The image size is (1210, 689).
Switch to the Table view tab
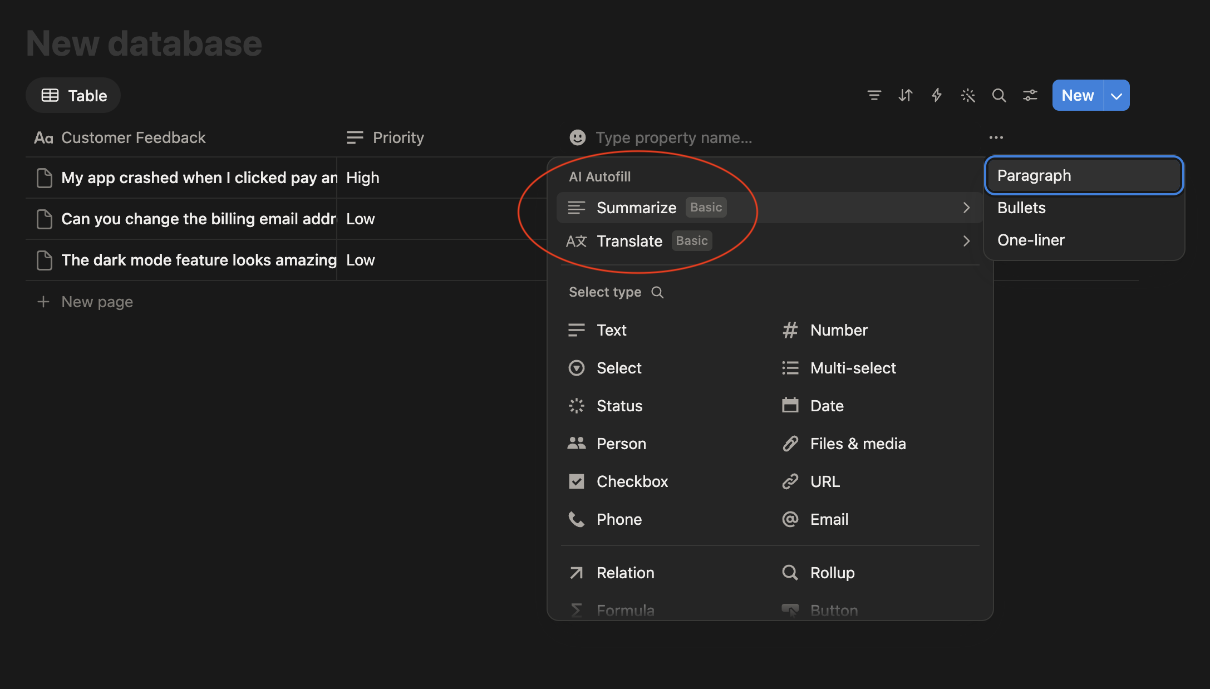tap(73, 96)
